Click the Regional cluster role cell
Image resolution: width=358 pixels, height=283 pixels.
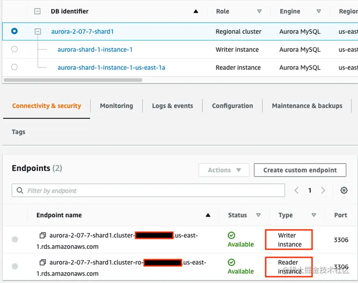pyautogui.click(x=239, y=32)
